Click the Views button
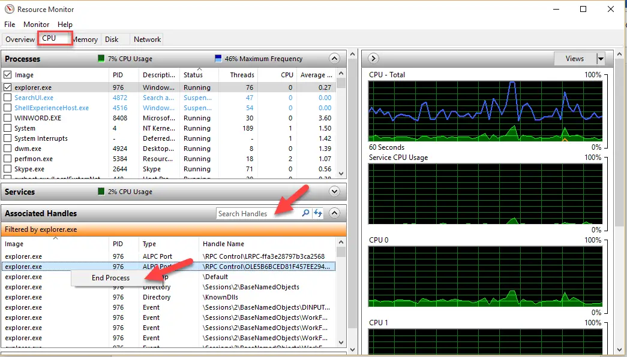 pos(575,58)
